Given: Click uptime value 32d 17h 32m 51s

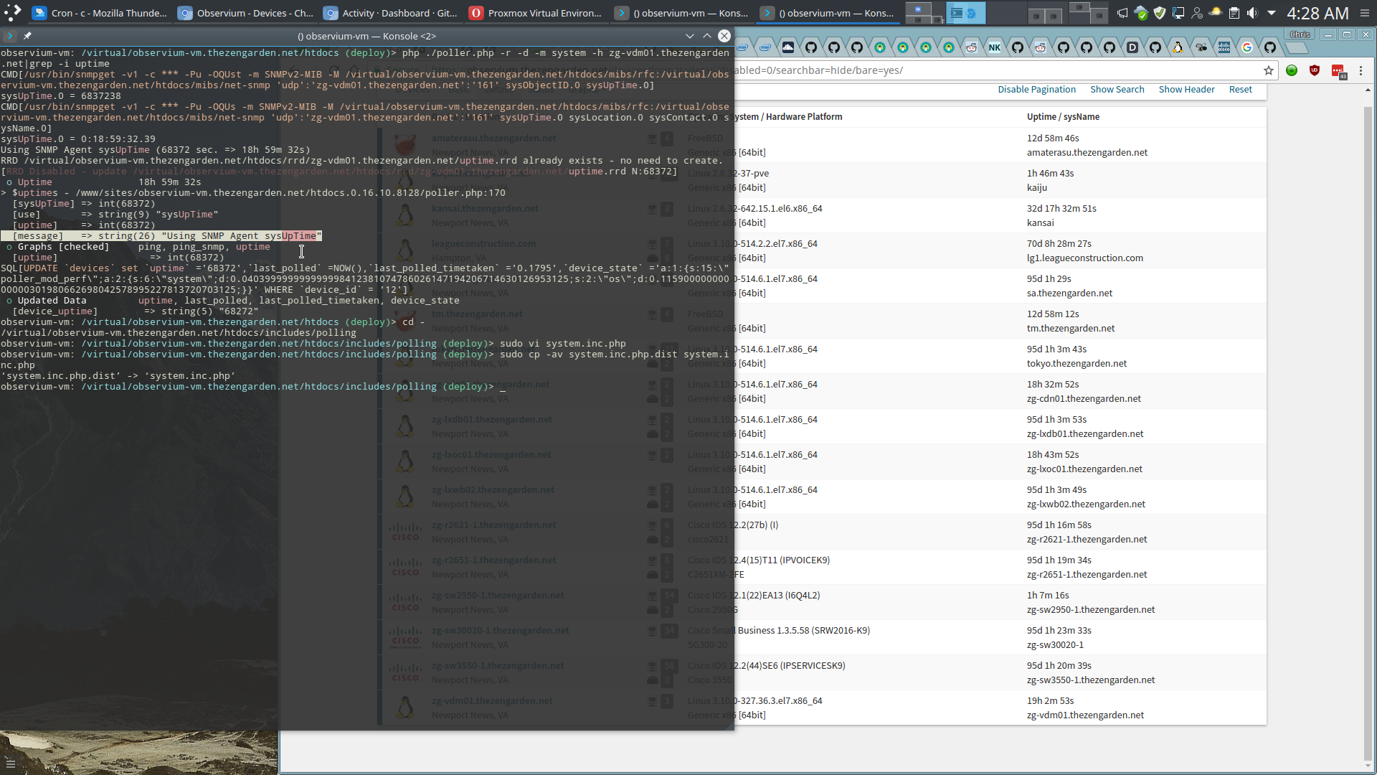Looking at the screenshot, I should (x=1061, y=209).
